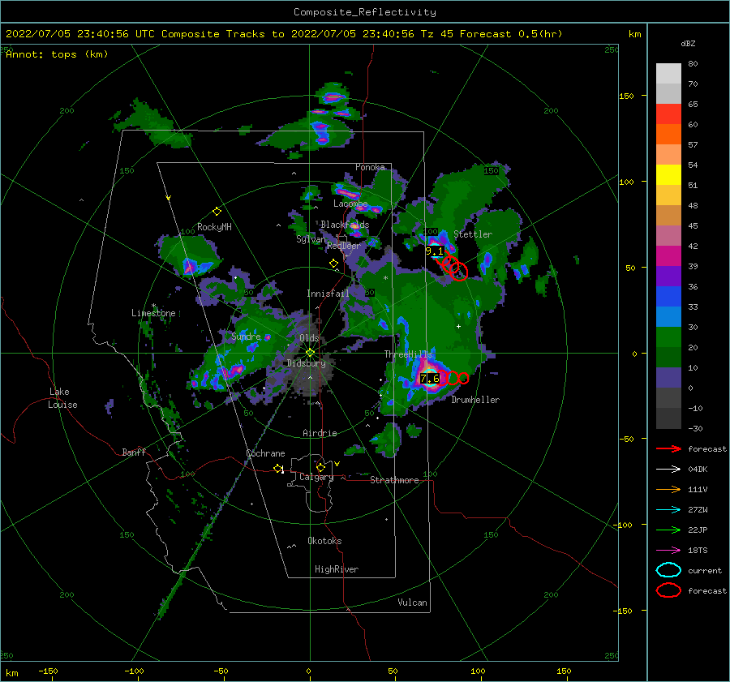Click the Airdrie town label
730x682 pixels.
(x=320, y=433)
